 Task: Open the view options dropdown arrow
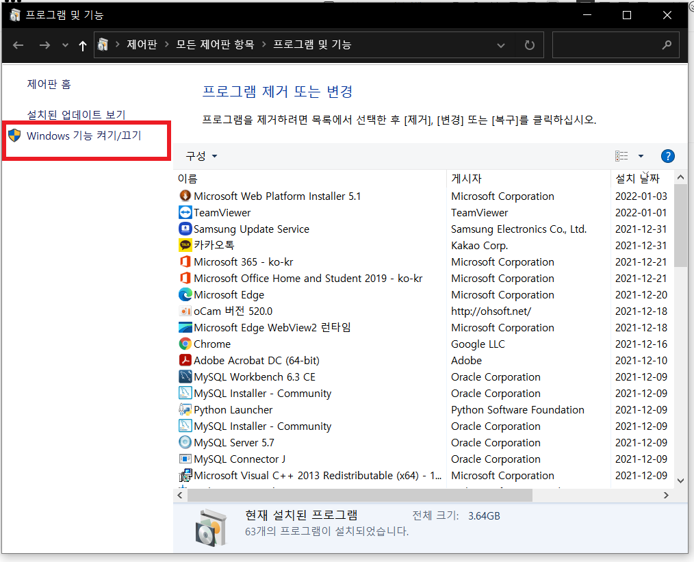point(641,156)
